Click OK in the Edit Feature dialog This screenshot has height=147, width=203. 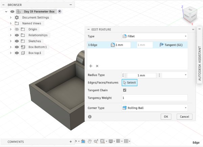point(166,117)
